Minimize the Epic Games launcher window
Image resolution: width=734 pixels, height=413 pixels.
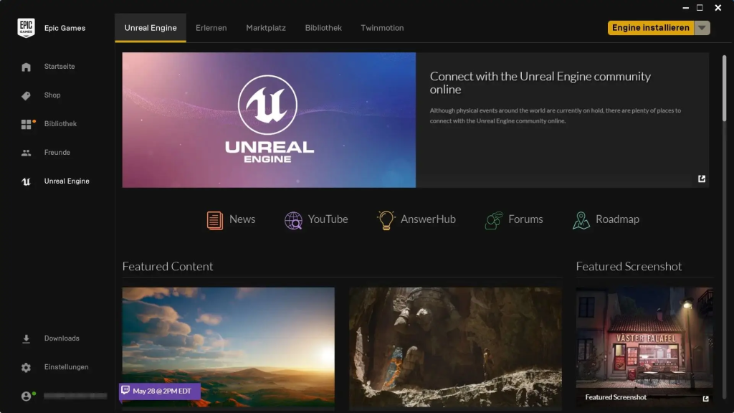click(686, 8)
